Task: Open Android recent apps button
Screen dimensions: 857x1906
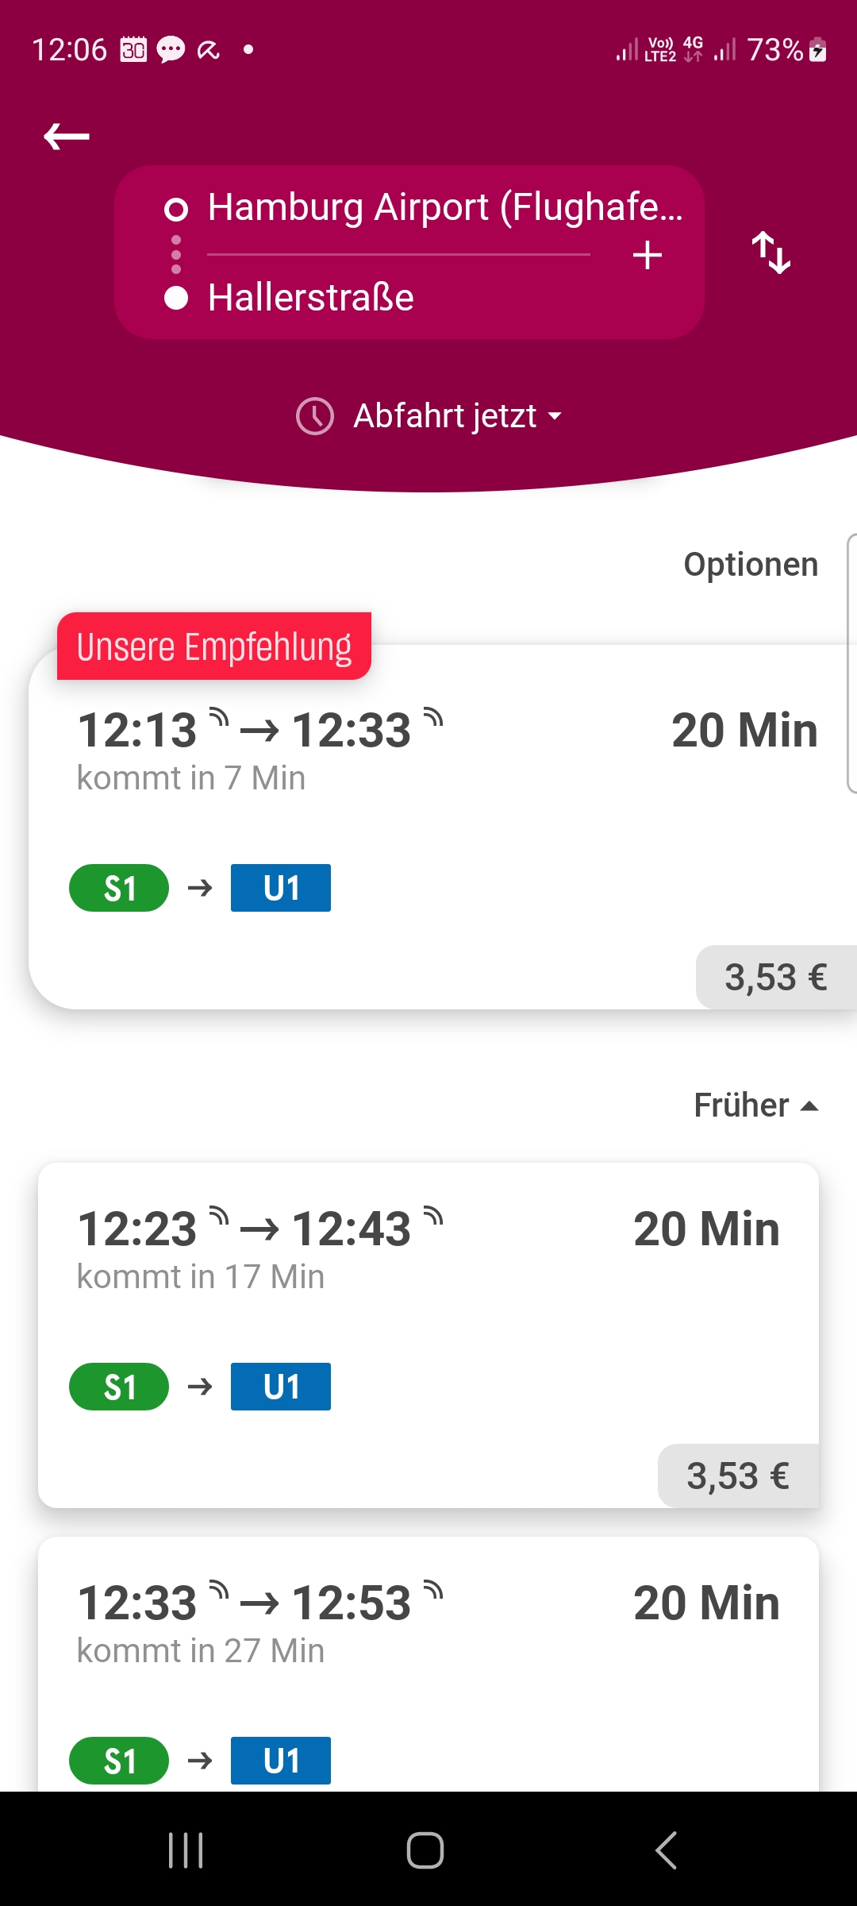Action: (x=186, y=1850)
